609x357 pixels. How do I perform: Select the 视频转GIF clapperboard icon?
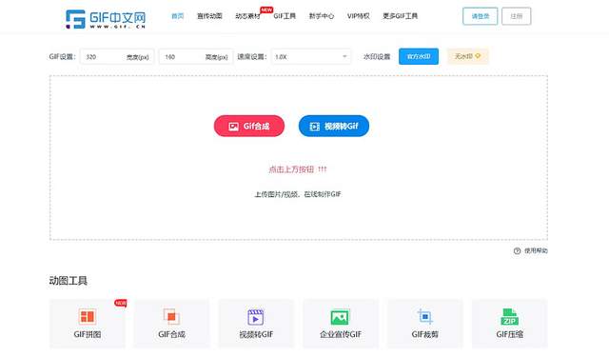pyautogui.click(x=256, y=317)
